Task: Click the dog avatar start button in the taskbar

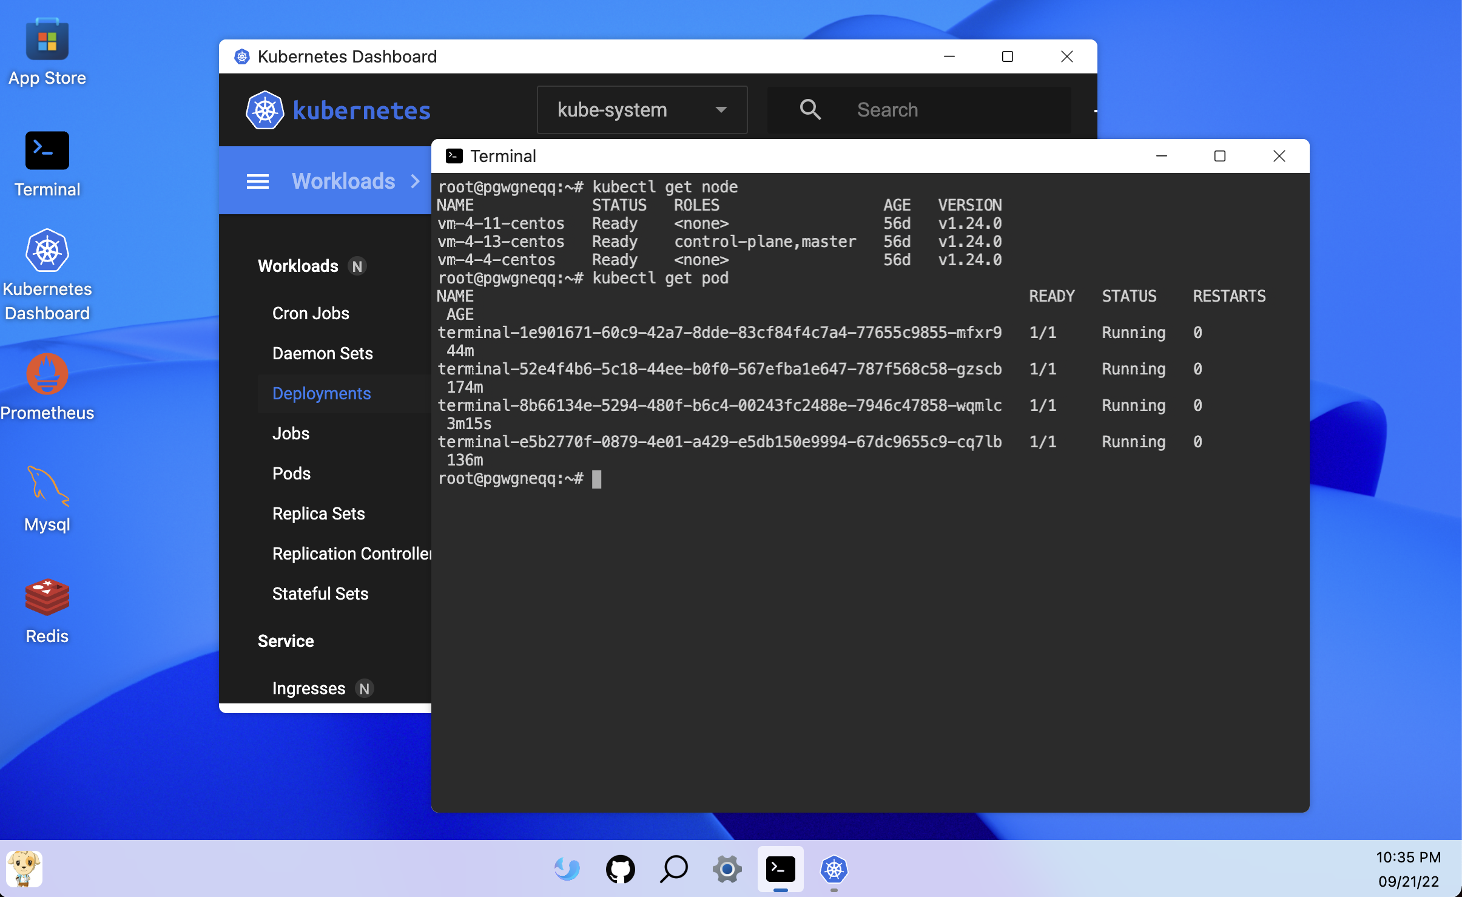Action: click(24, 868)
